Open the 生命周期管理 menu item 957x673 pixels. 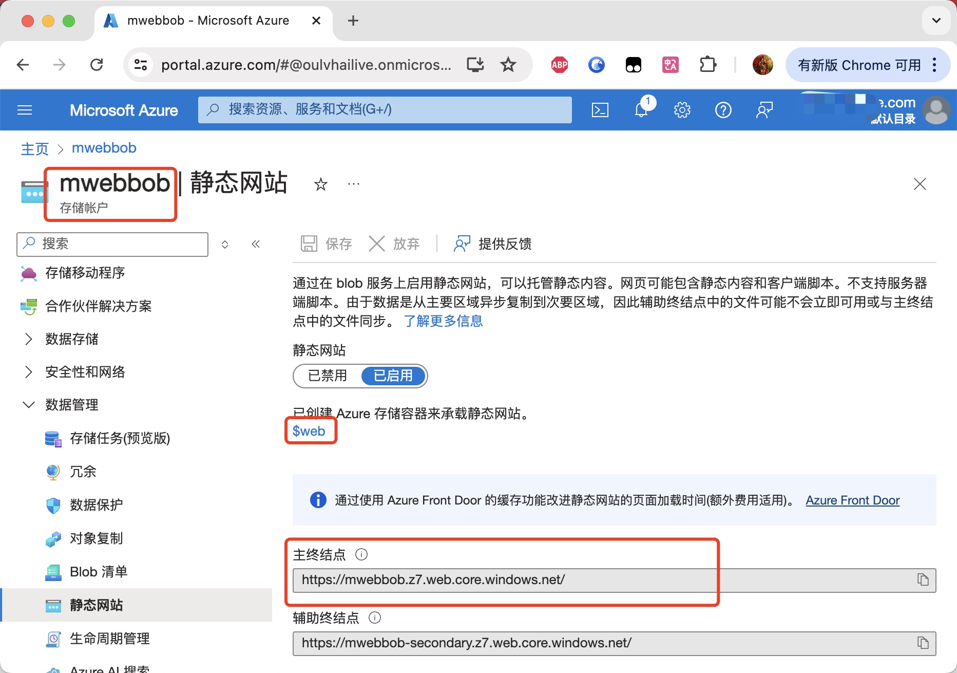coord(109,639)
